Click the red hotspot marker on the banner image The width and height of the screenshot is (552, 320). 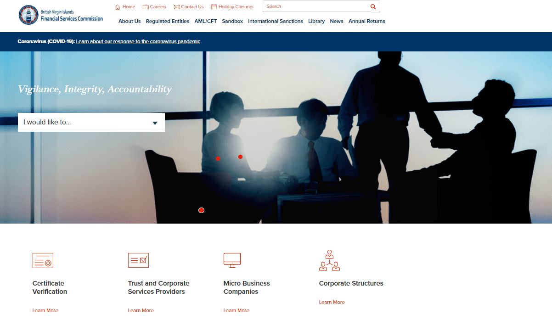click(x=201, y=210)
